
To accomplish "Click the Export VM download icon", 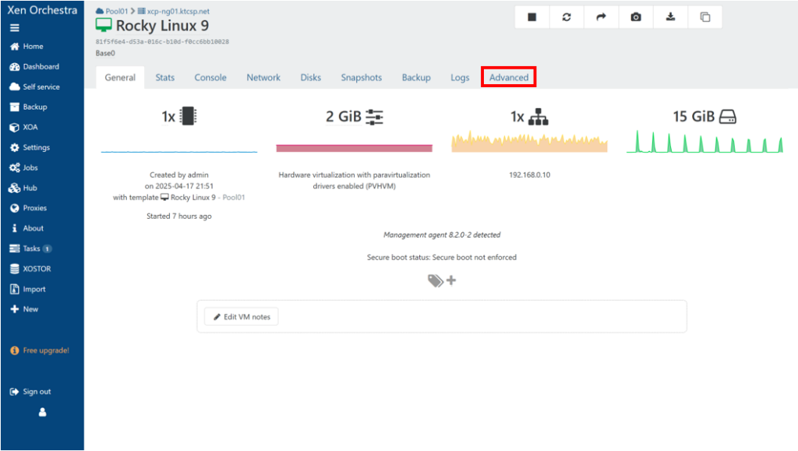I will pos(670,17).
